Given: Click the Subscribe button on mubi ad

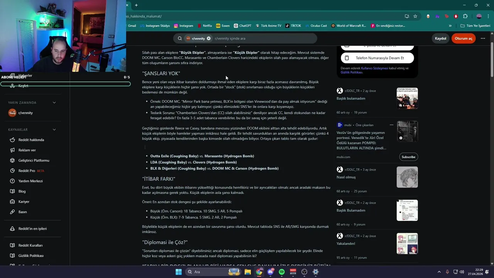Looking at the screenshot, I should [x=408, y=157].
